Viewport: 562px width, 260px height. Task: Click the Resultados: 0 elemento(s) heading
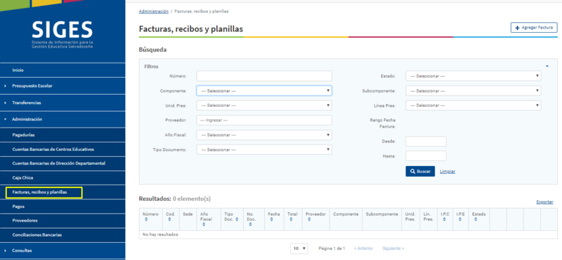[175, 198]
